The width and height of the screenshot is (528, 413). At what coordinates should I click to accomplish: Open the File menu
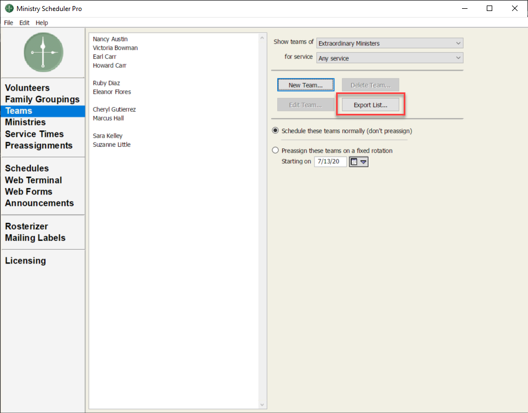pos(8,23)
